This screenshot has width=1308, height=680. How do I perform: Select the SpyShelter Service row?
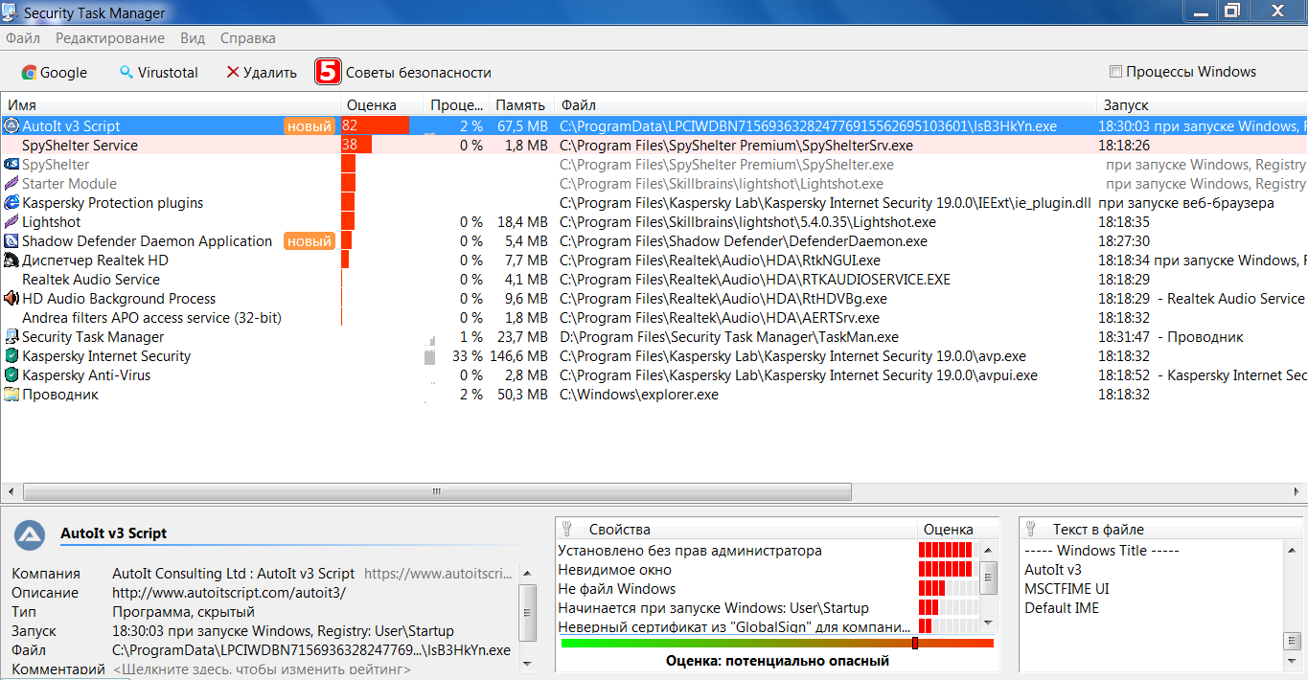(654, 146)
